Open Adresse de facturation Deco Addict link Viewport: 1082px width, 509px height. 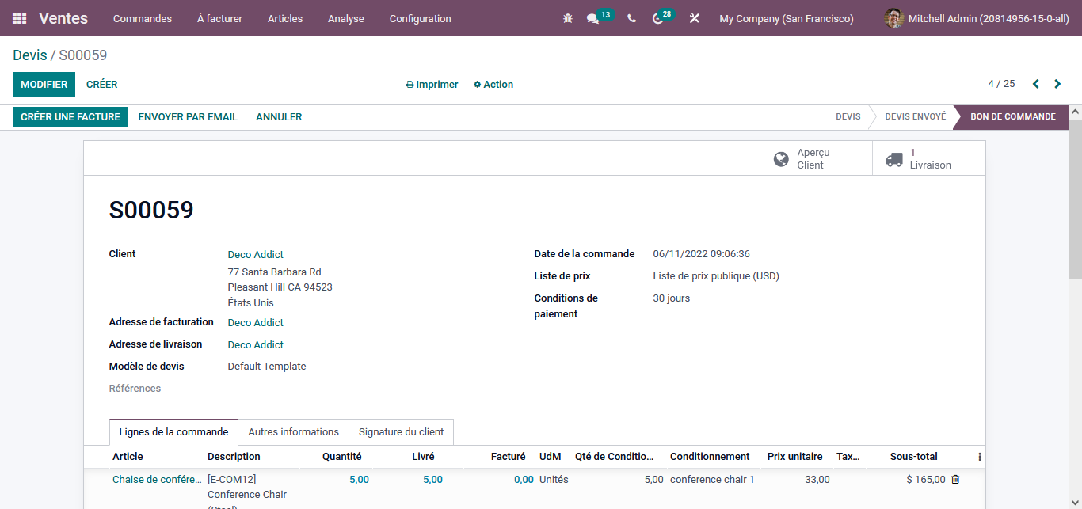[x=256, y=323]
